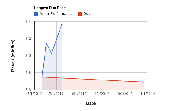Select the Actual Performance legend label

(x=56, y=14)
